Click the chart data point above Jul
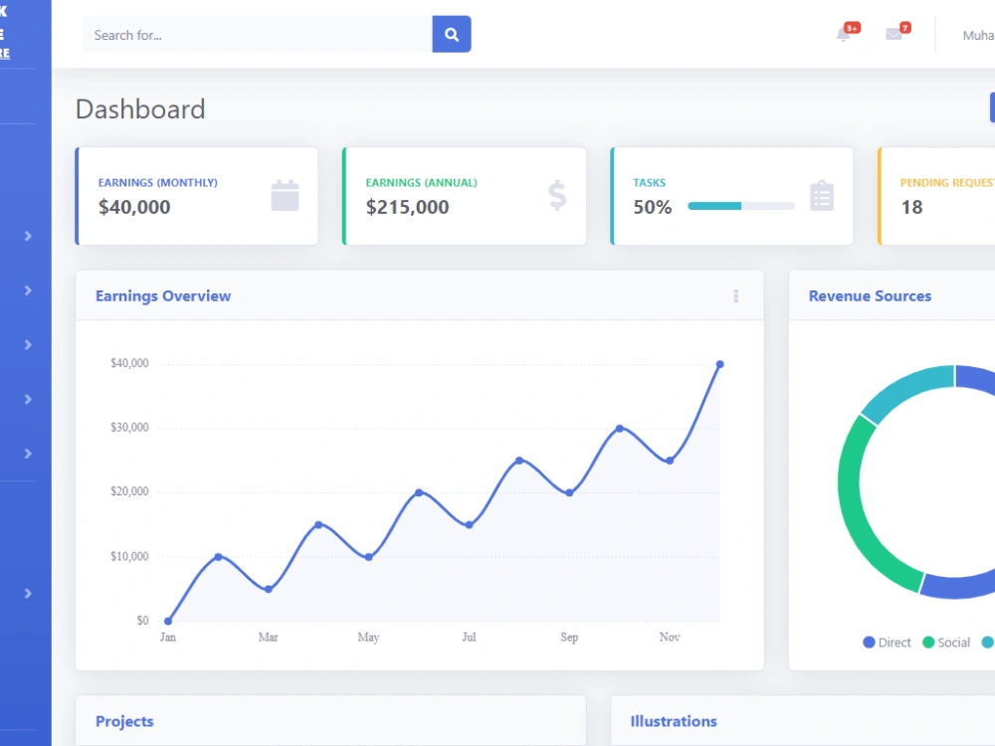The image size is (995, 746). (x=469, y=524)
